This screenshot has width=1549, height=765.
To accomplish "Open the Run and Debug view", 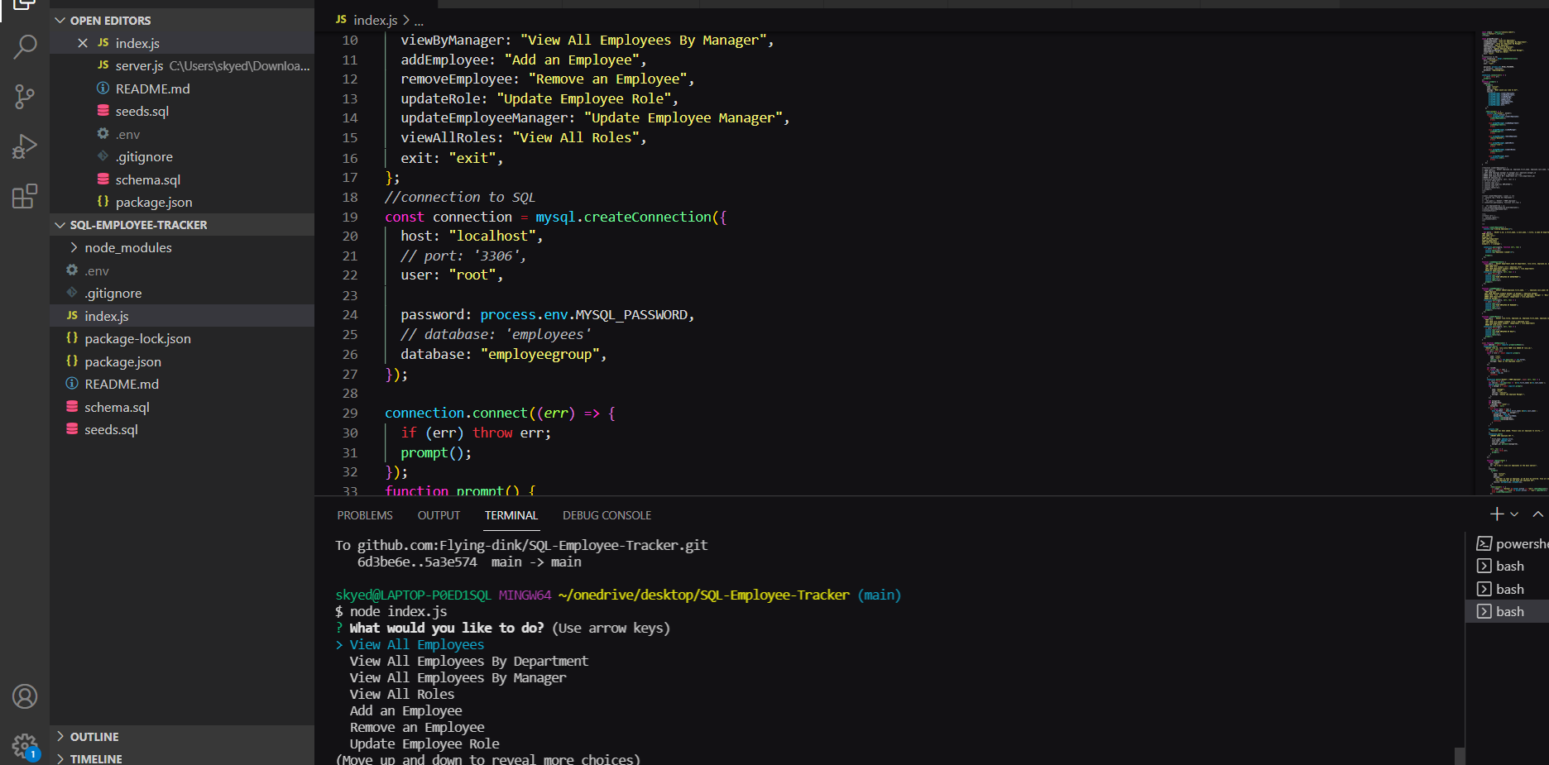I will coord(24,146).
